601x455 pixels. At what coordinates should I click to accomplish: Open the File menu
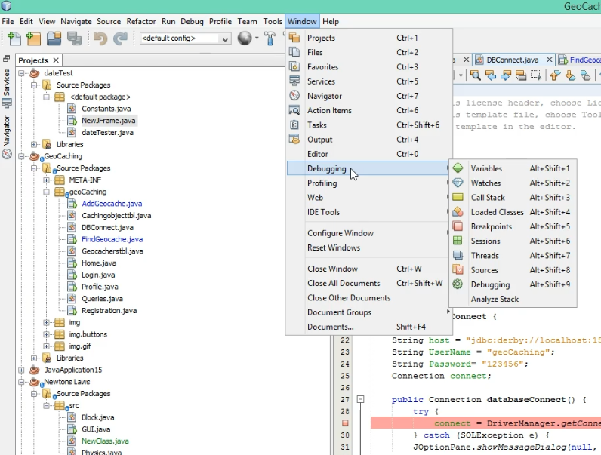pos(8,21)
